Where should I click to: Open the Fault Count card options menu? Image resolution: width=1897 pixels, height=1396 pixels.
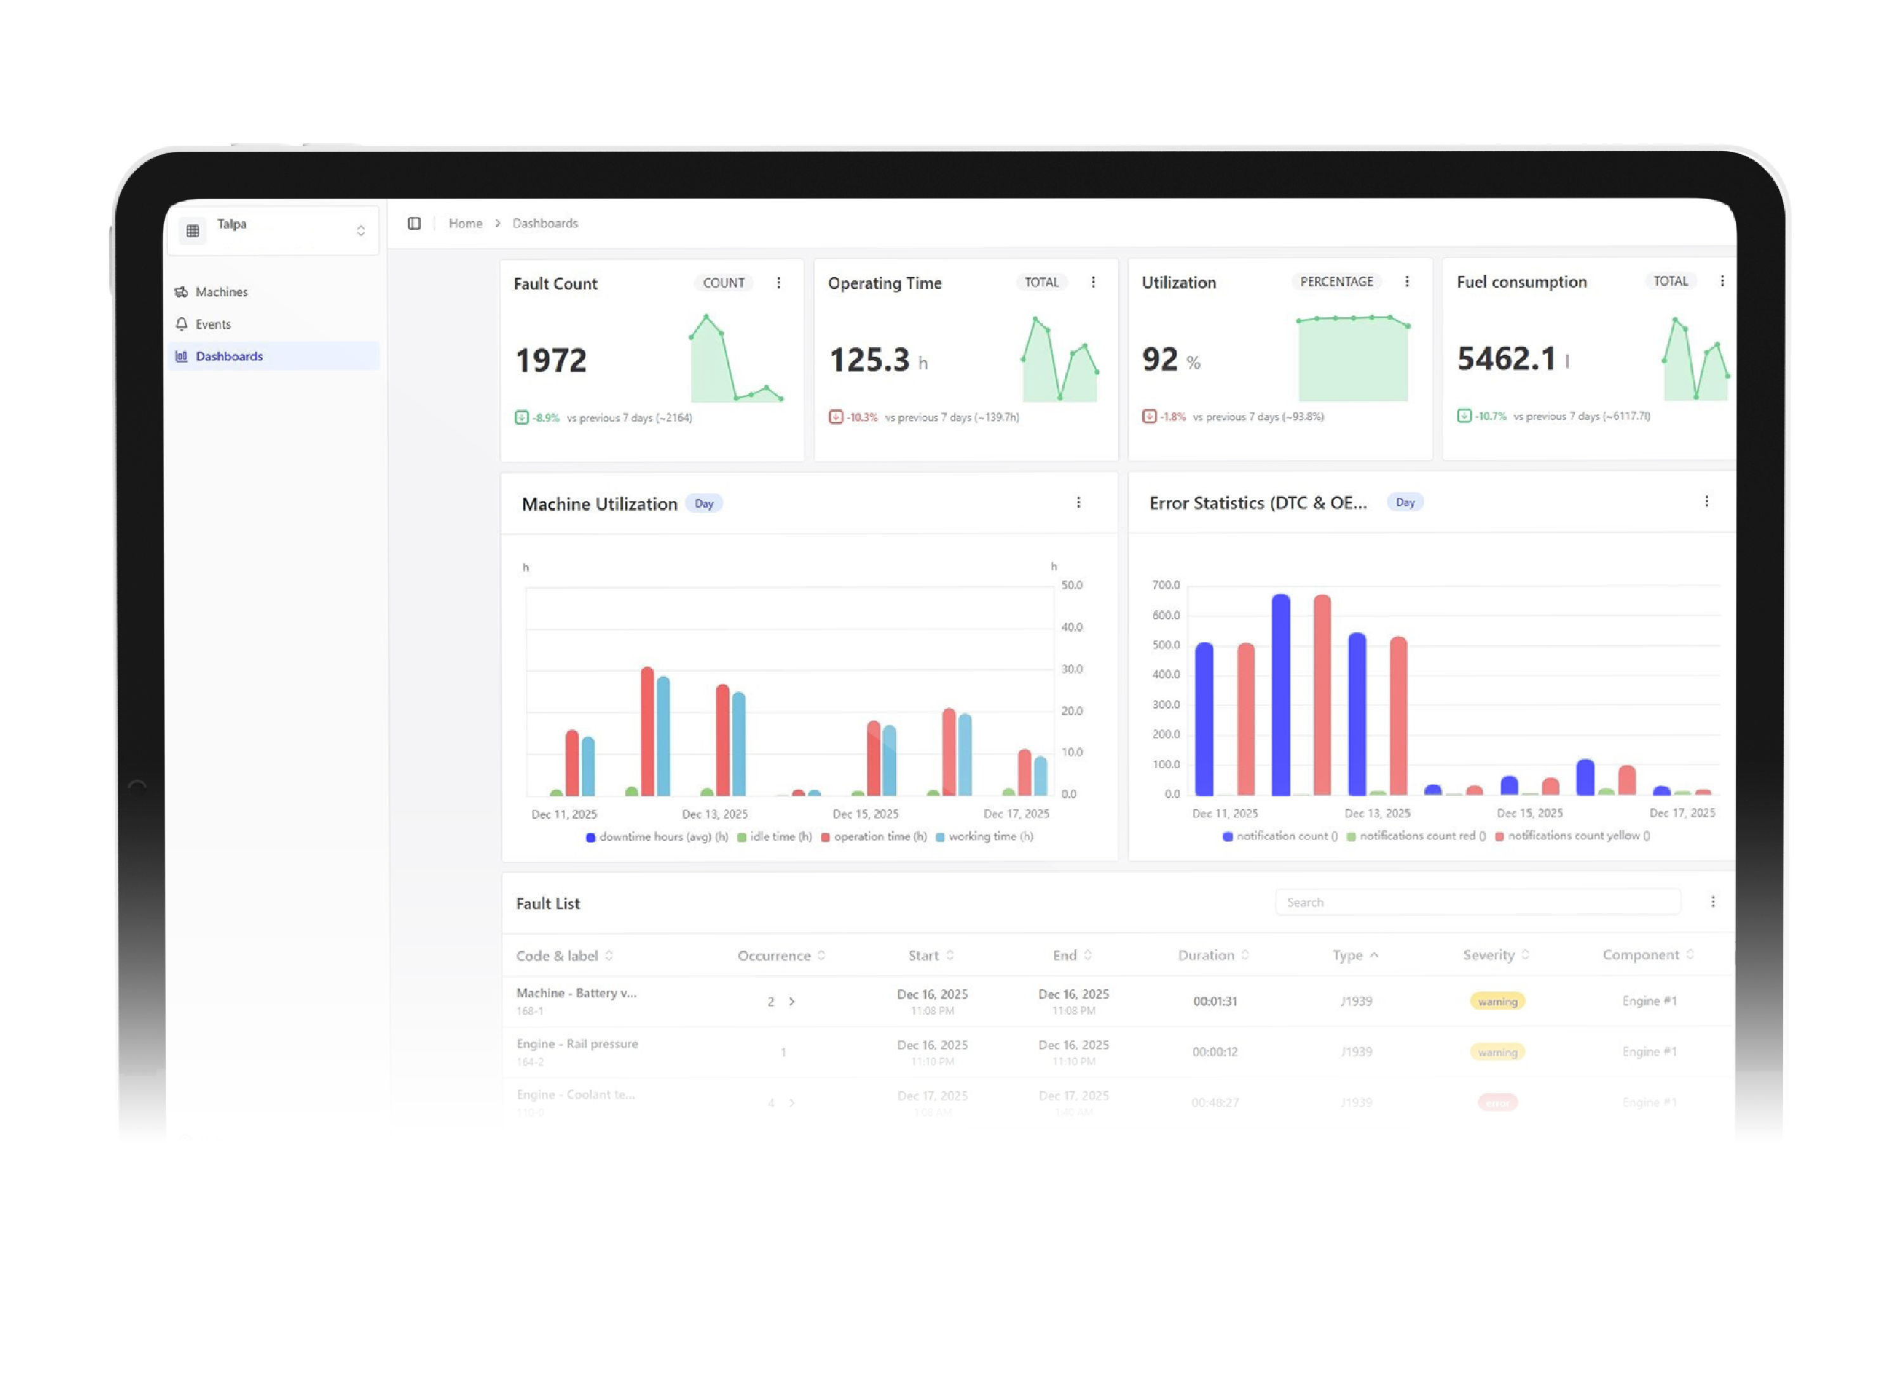pos(778,283)
